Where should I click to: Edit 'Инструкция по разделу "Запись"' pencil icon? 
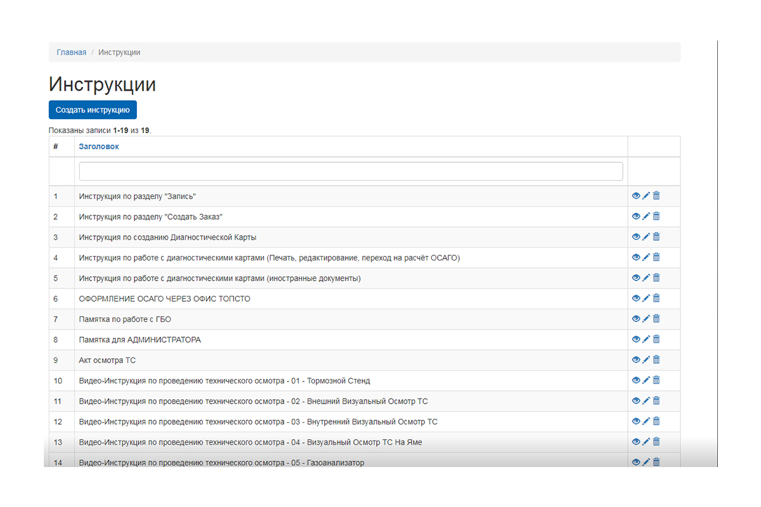coord(646,196)
